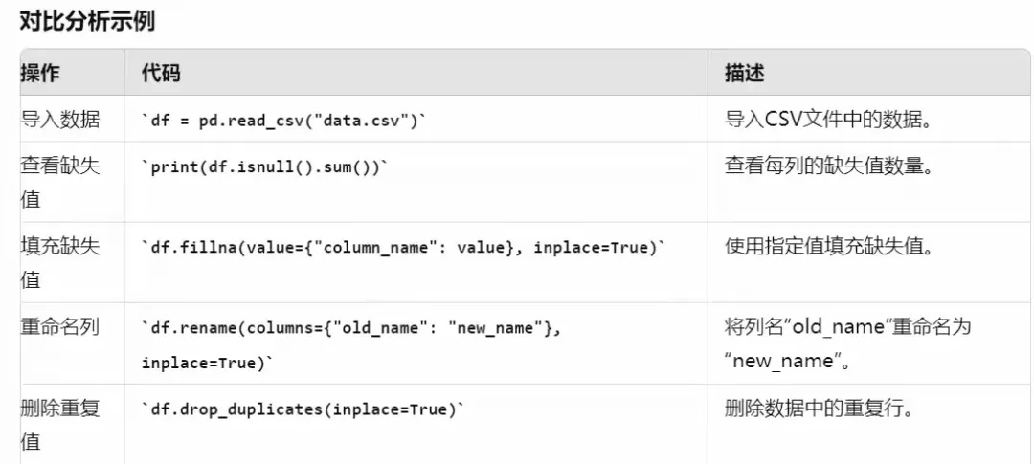1034x464 pixels.
Task: Click the 使用指定值填充缺失值 description
Action: click(829, 247)
